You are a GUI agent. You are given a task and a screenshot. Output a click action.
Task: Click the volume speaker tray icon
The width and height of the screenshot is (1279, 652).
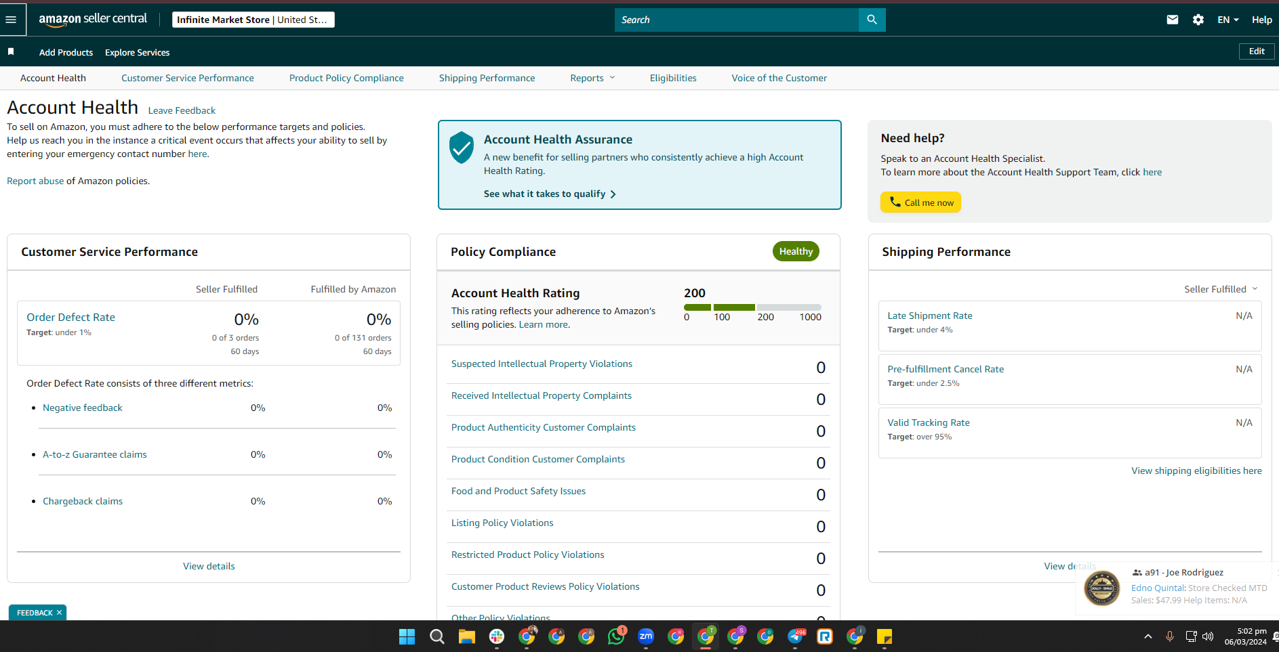(1208, 636)
